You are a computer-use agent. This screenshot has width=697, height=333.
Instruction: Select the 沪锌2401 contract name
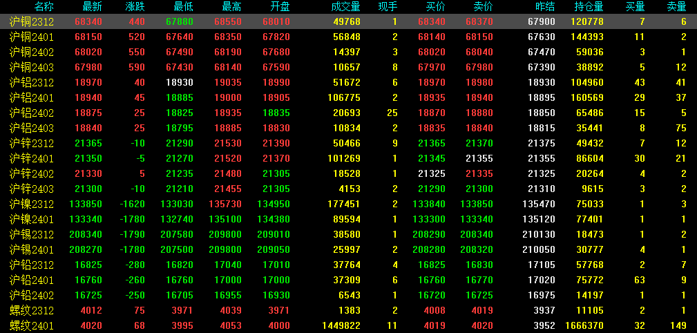(x=32, y=158)
